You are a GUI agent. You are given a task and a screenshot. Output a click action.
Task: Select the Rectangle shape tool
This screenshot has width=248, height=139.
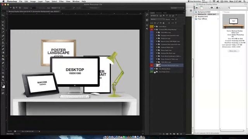(x=3, y=73)
